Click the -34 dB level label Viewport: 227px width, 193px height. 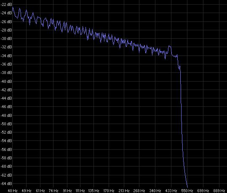6,56
